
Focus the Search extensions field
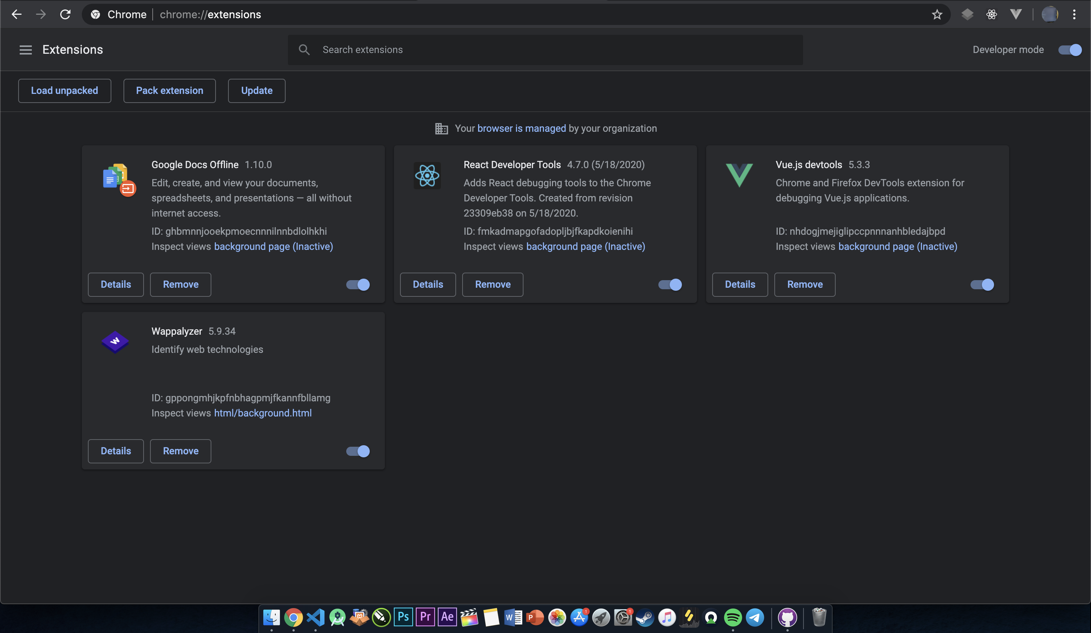tap(545, 50)
